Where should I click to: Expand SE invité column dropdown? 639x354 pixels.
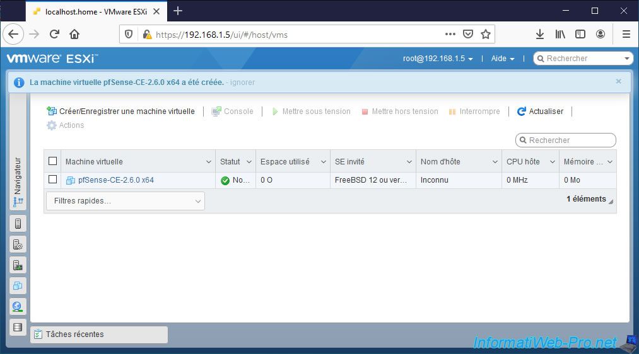[409, 162]
